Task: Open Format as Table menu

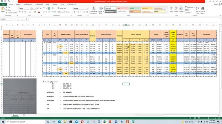Action: (101, 10)
